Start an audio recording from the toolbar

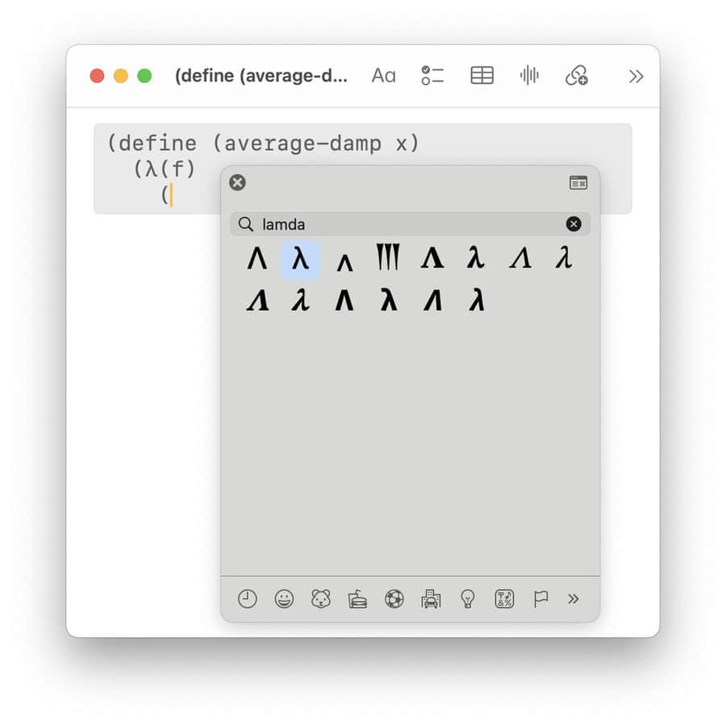click(x=529, y=75)
